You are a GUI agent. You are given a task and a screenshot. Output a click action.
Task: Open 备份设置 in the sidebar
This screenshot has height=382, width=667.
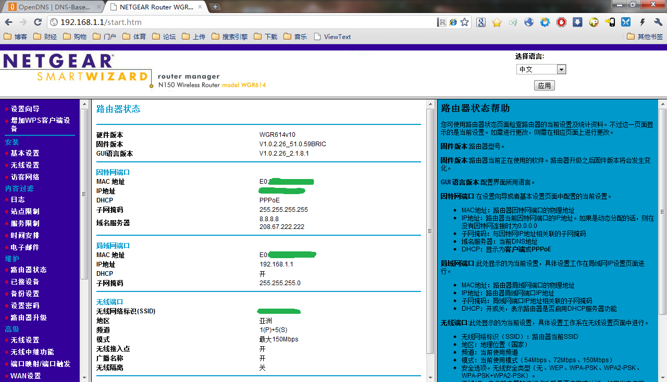[25, 294]
